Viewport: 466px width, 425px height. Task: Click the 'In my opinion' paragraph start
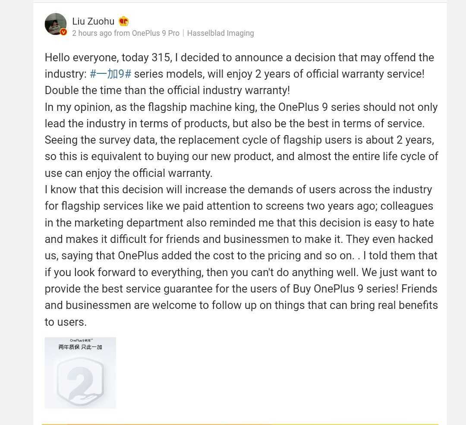click(x=241, y=107)
